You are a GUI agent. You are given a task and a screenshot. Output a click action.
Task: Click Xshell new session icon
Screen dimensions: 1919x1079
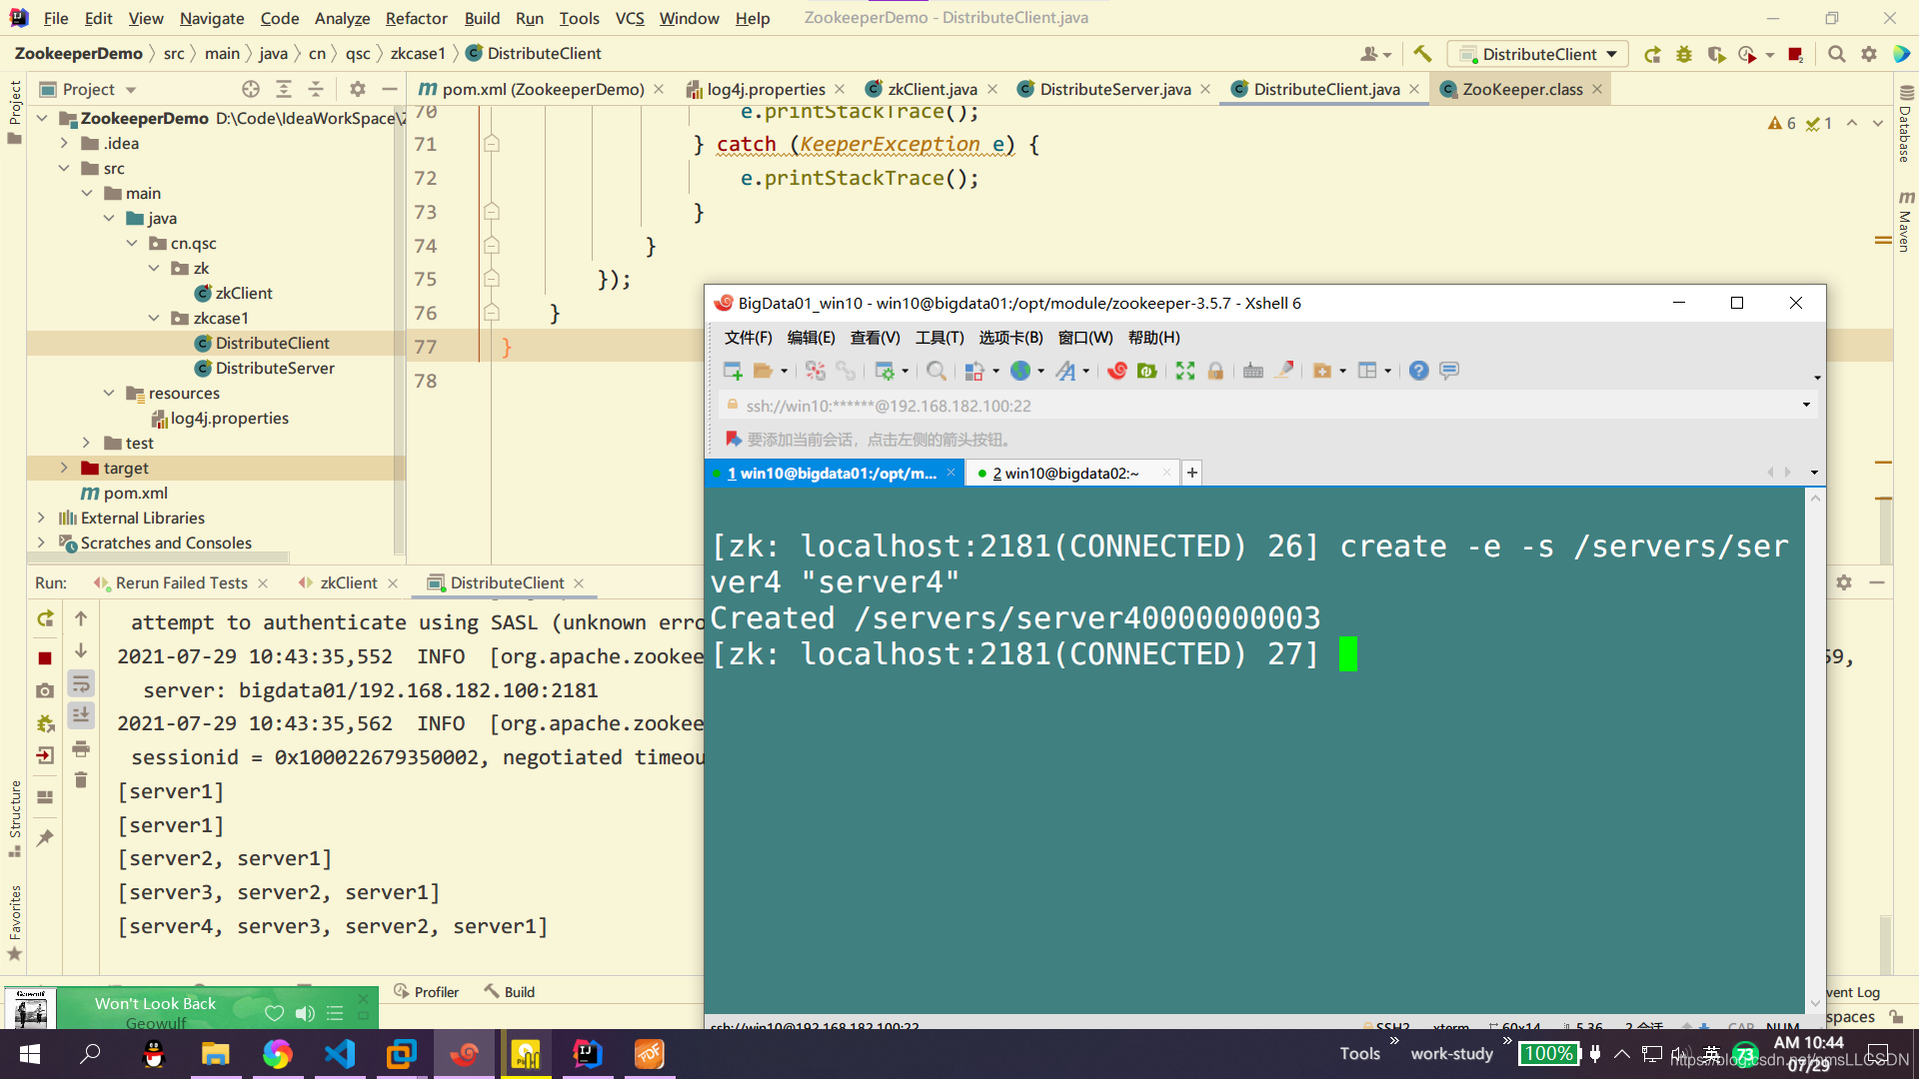coord(733,371)
